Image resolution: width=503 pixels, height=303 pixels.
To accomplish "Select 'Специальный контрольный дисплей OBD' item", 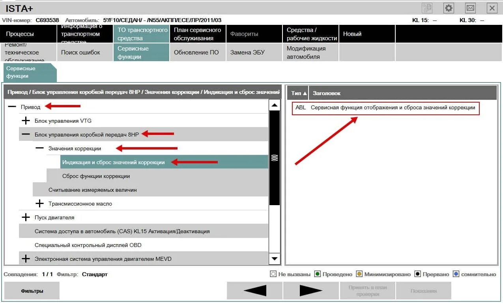I will point(144,245).
